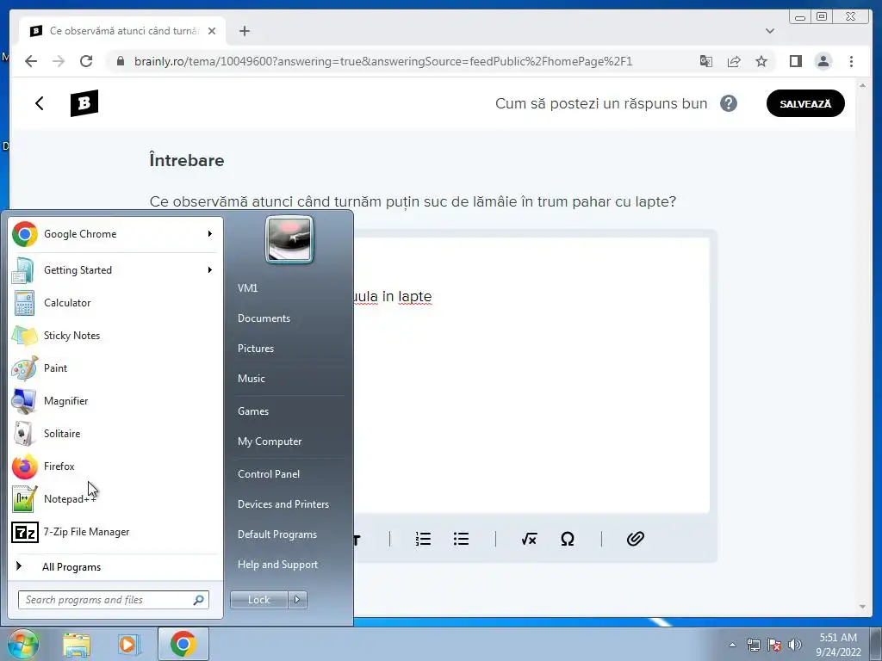Click the address bar URL
Viewport: 882px width, 661px height.
383,61
